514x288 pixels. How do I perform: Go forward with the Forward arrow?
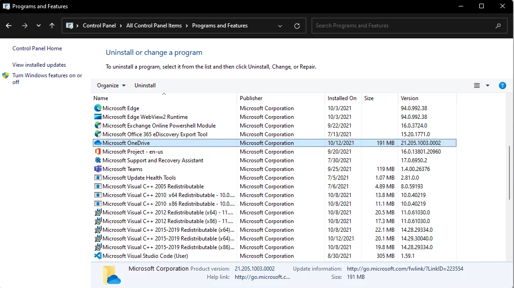[x=25, y=26]
